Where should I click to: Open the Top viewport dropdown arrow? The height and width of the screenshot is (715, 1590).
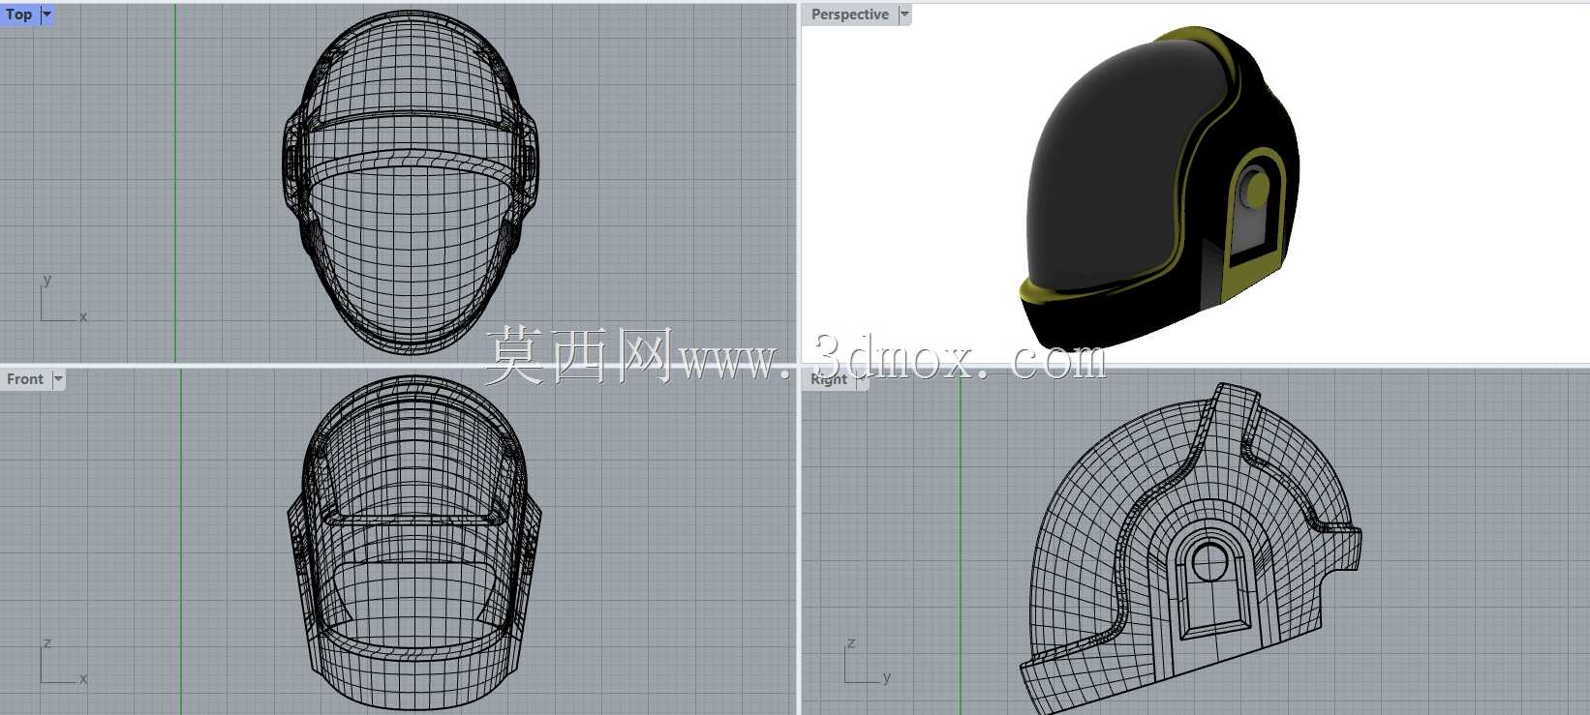46,15
